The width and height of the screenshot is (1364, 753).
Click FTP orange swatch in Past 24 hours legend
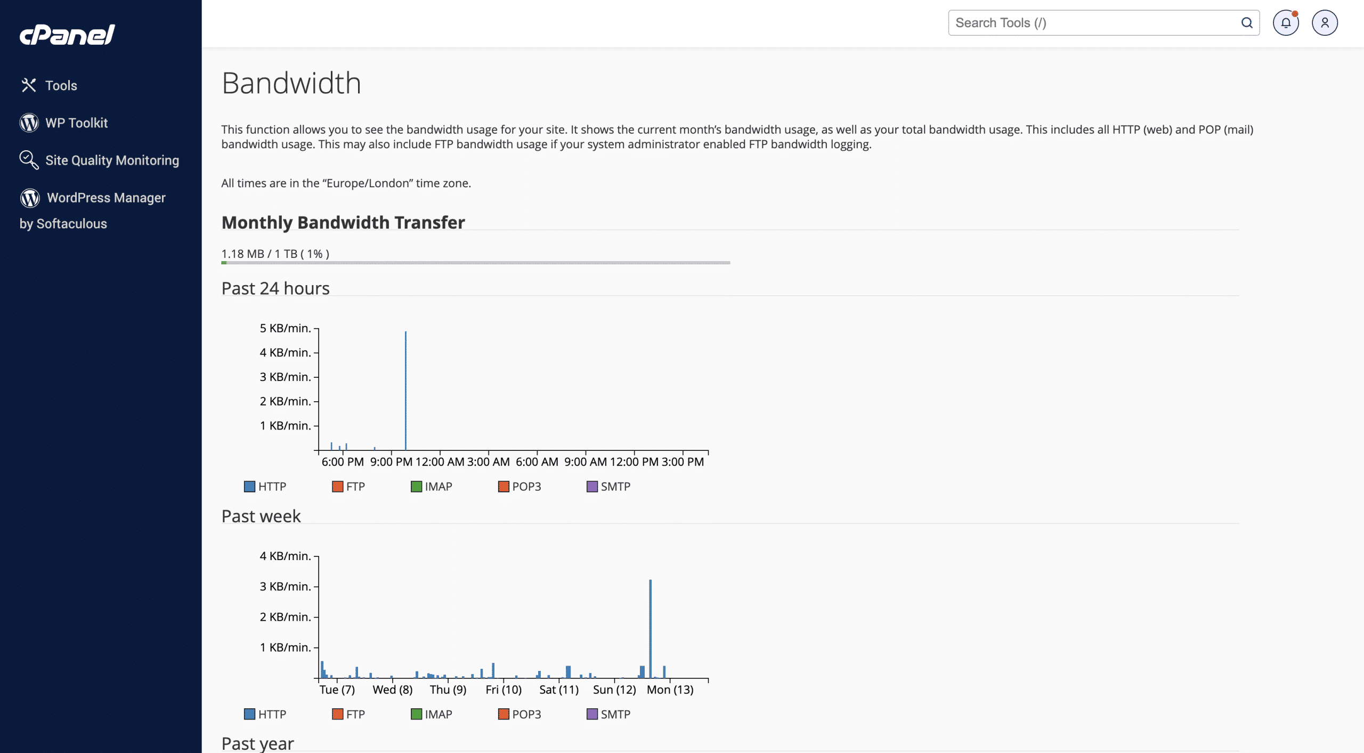[337, 487]
